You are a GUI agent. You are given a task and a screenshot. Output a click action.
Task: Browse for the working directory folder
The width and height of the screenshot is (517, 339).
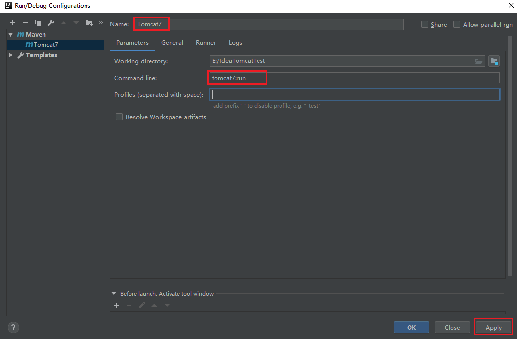coord(479,61)
